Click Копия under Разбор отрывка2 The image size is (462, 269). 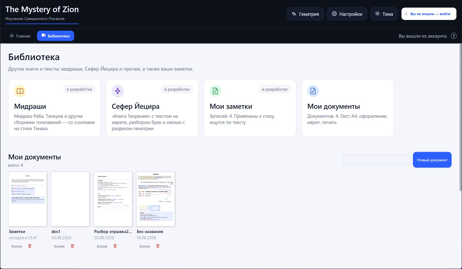102,246
